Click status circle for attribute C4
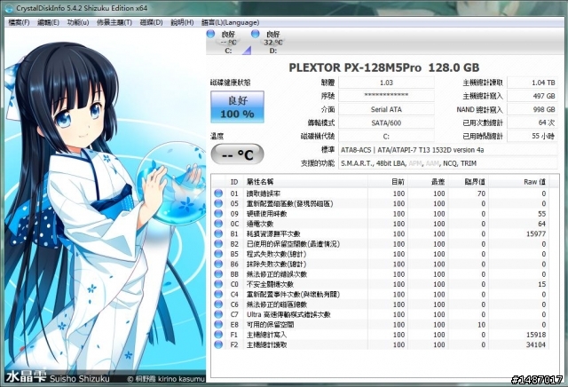Viewport: 568px width, 387px height. [x=218, y=294]
